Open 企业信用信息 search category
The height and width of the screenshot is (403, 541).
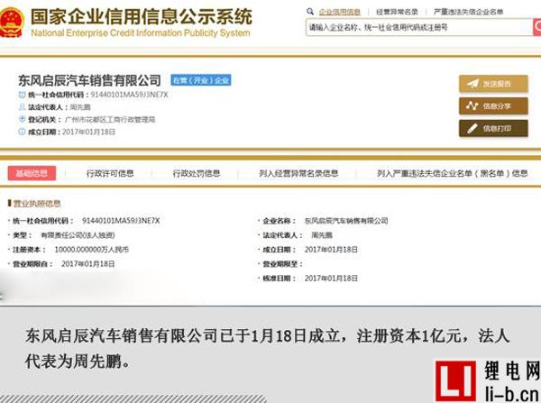340,12
